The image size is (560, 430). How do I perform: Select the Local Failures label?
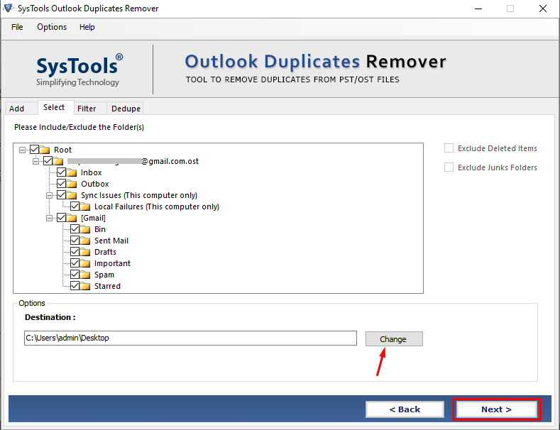[x=157, y=206]
